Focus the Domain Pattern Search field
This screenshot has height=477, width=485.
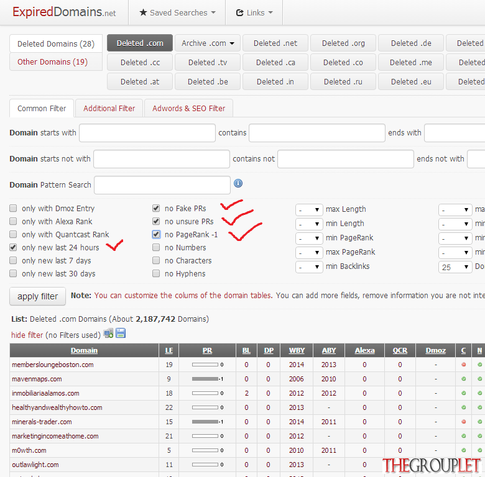coord(162,185)
